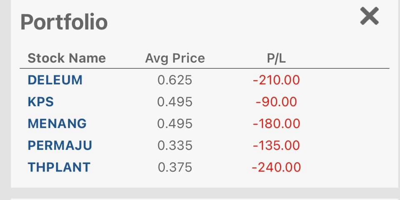Select THPLANT average price 0.375

(175, 167)
